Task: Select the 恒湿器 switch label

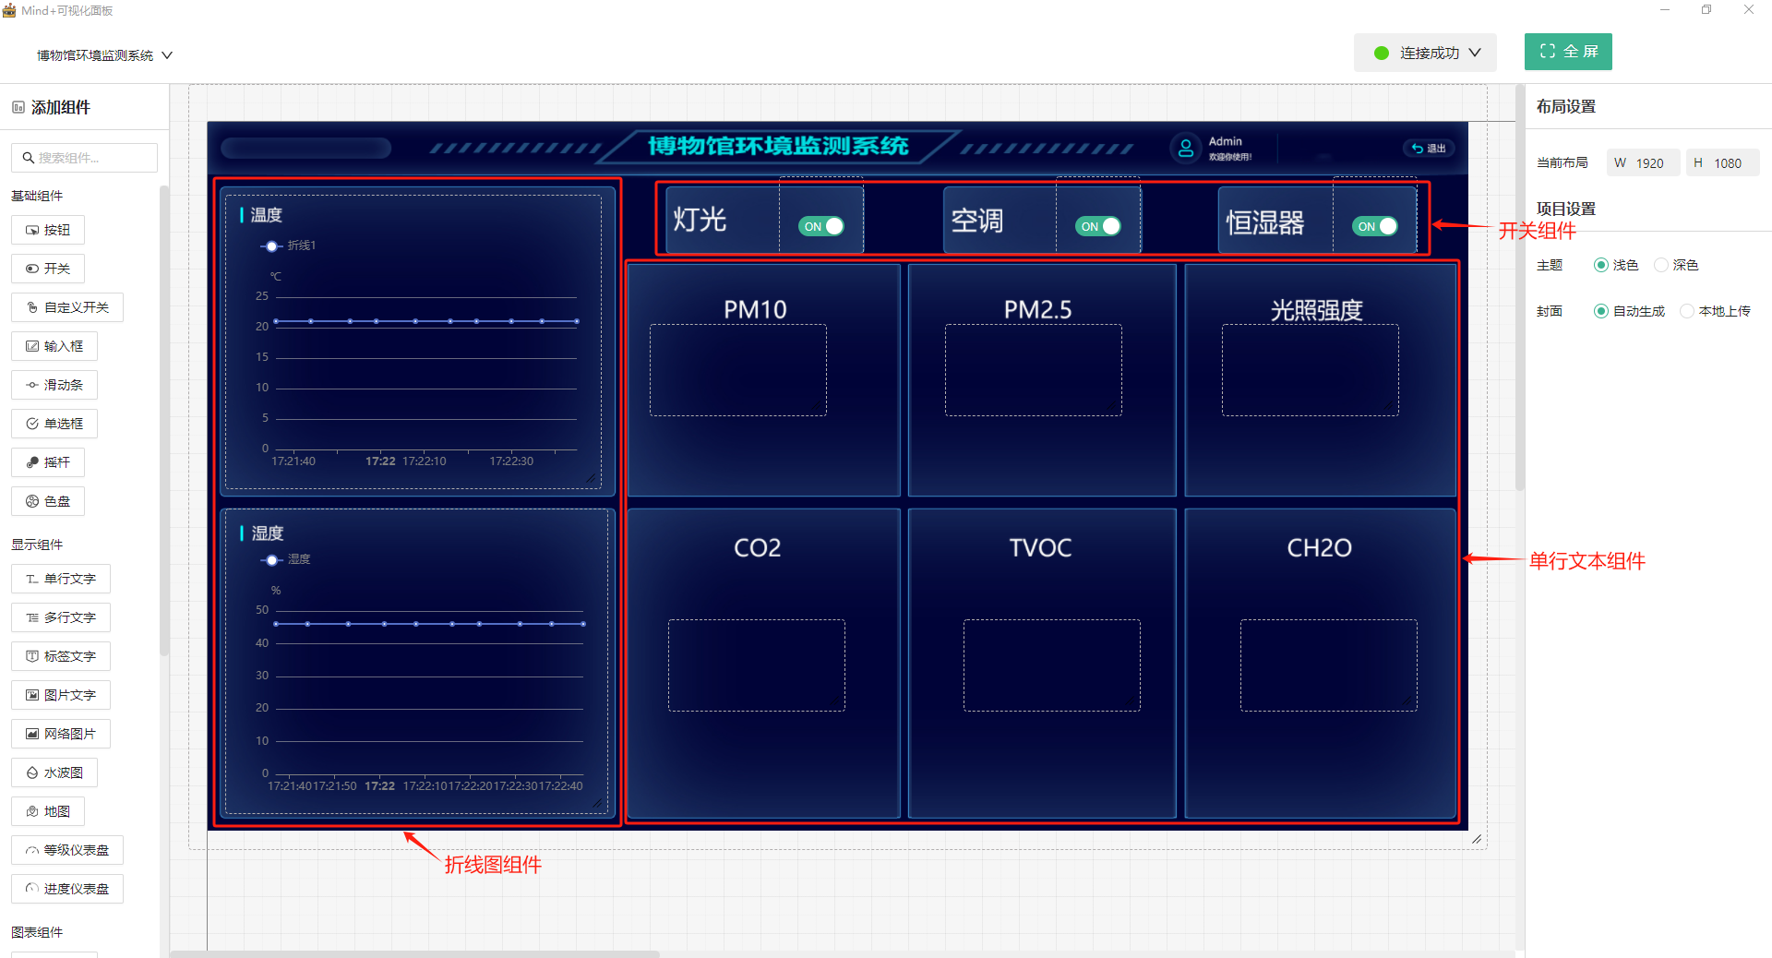Action: (1265, 222)
